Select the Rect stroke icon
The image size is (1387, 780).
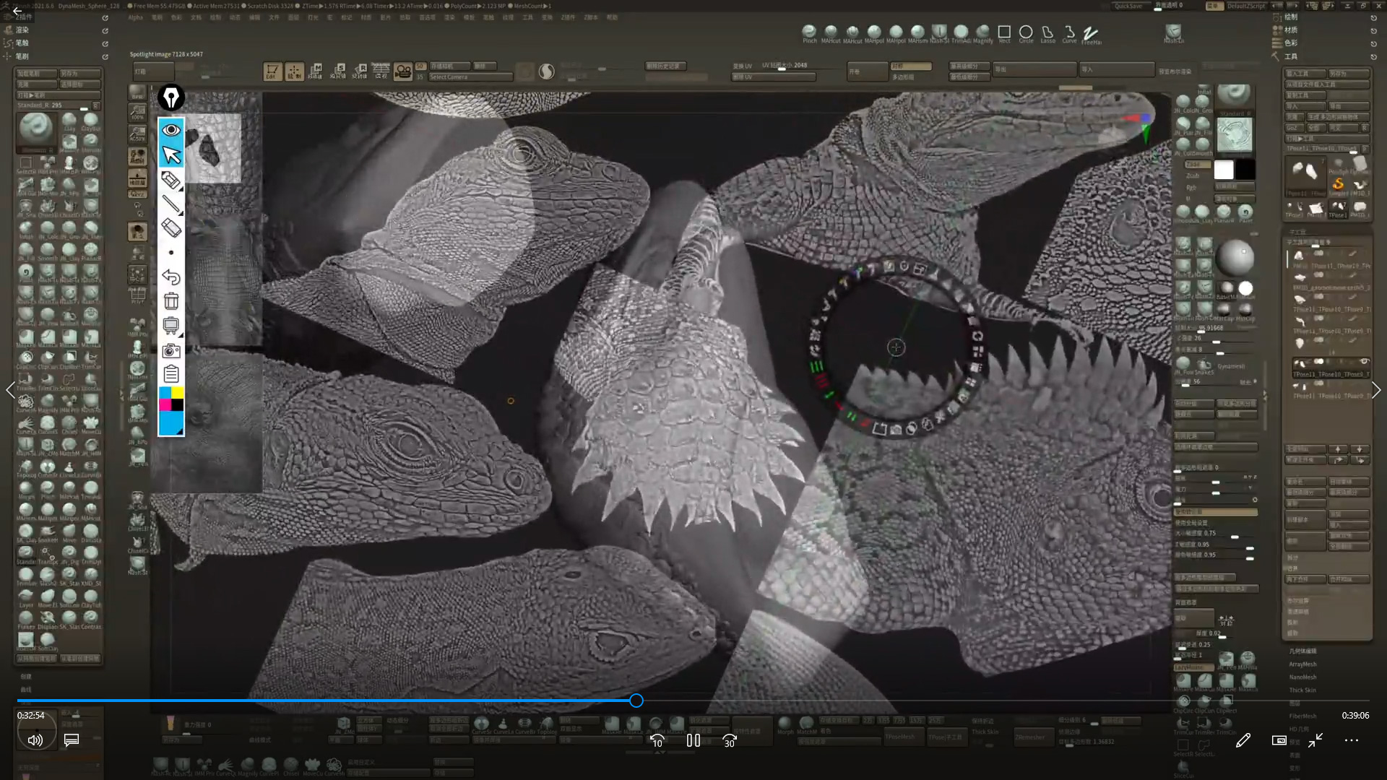point(1004,34)
